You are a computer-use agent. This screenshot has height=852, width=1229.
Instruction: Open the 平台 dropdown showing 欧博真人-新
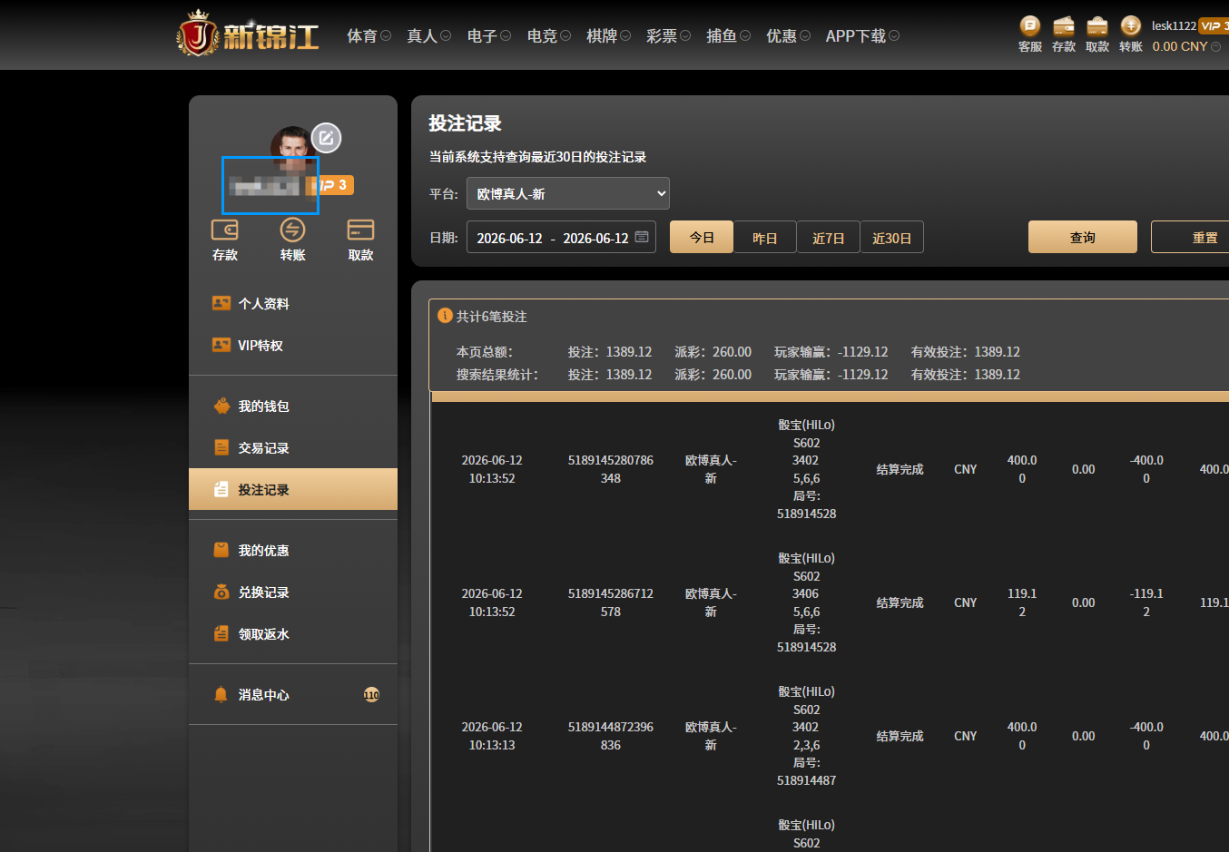coord(568,193)
